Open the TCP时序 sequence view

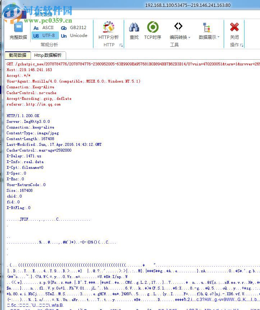[x=152, y=31]
